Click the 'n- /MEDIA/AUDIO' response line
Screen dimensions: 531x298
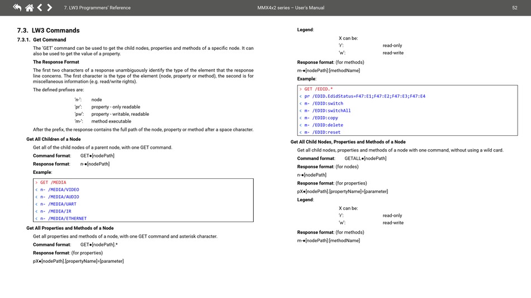[x=57, y=197]
